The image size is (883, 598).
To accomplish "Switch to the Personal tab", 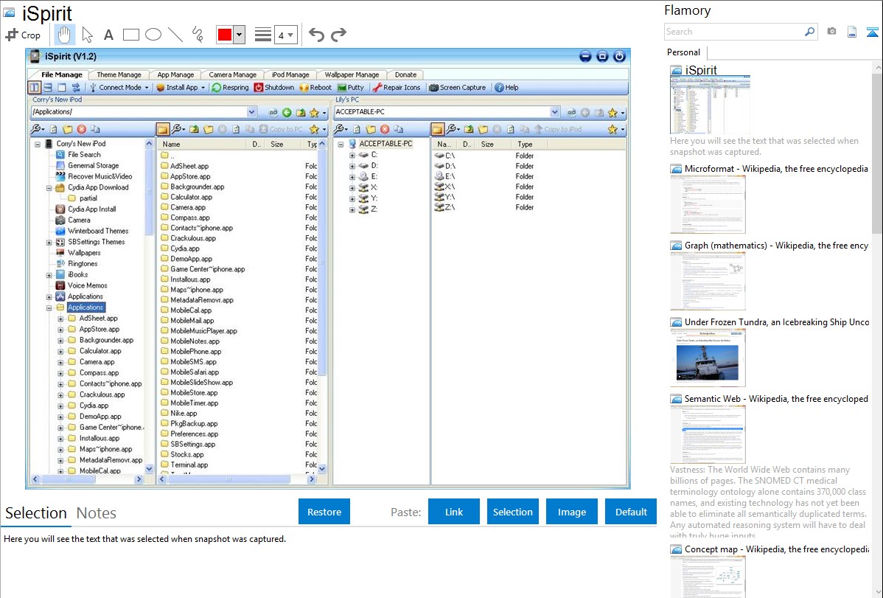I will coord(684,52).
